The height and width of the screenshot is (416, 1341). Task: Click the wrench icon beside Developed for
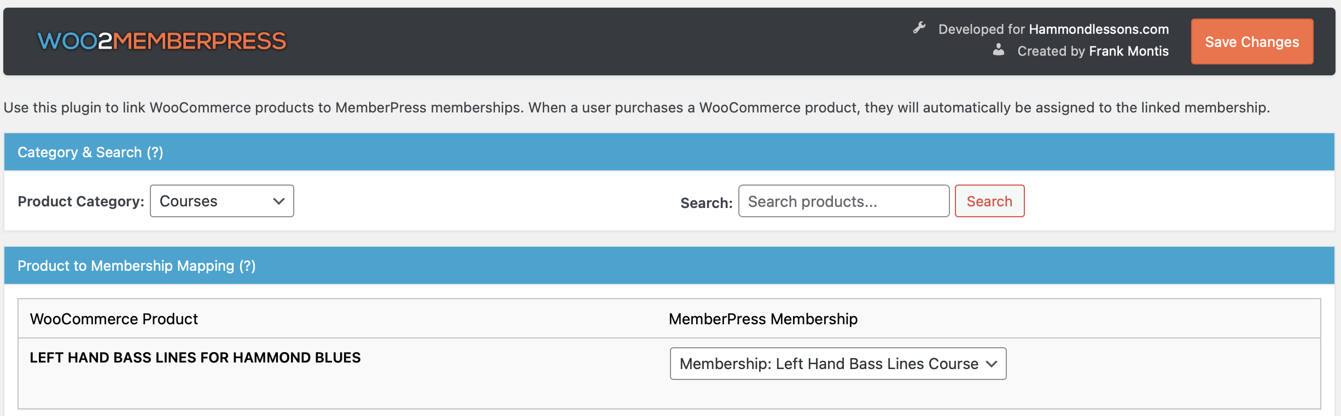[x=919, y=28]
